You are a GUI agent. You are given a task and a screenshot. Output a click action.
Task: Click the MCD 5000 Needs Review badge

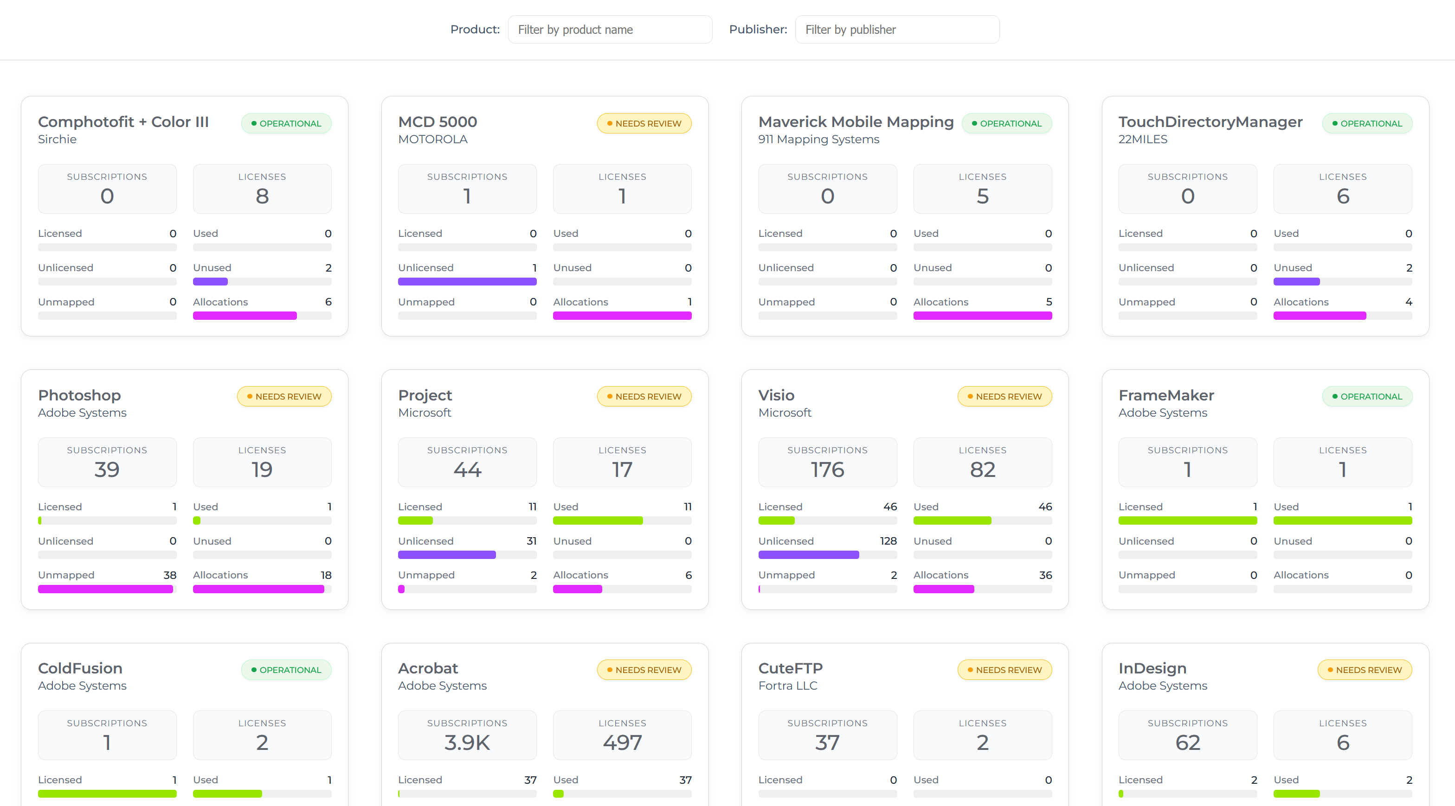[x=644, y=123]
